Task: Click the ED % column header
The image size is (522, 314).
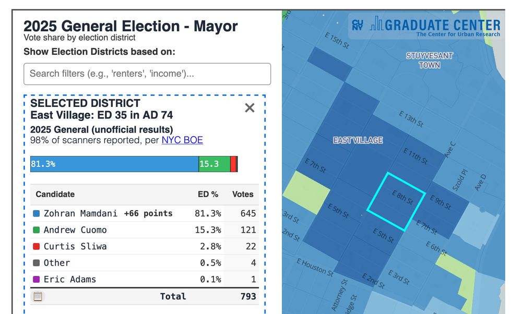Action: (x=208, y=194)
